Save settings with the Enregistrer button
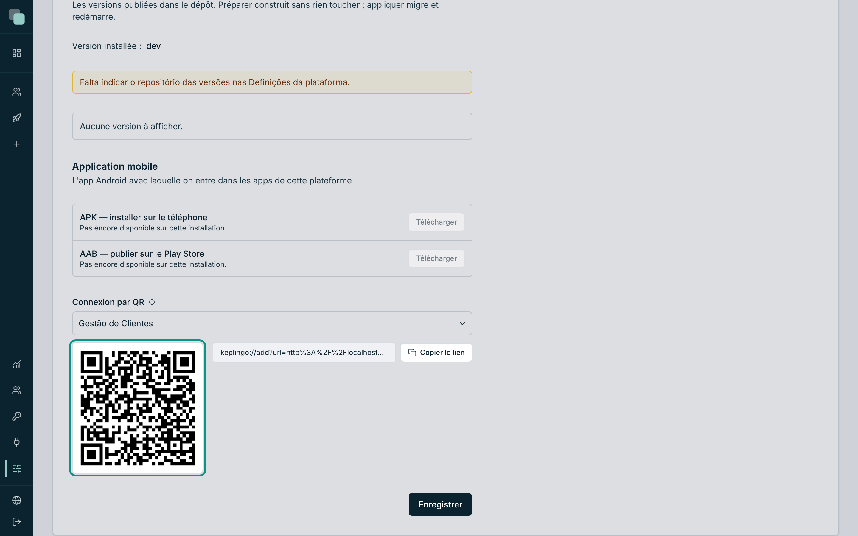This screenshot has width=858, height=536. click(x=440, y=504)
